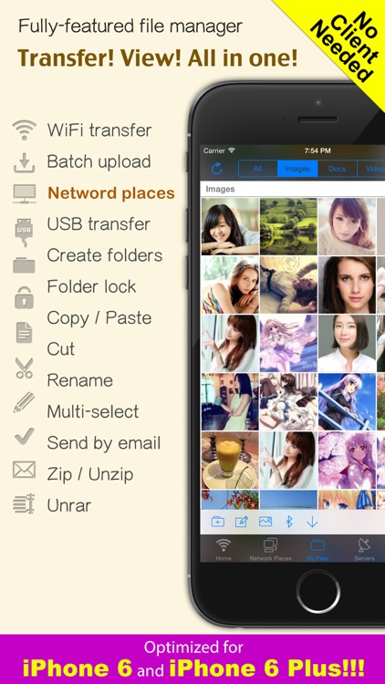Screen dimensions: 385x684
Task: Tap the Bluetooth icon in file toolbar
Action: (289, 522)
